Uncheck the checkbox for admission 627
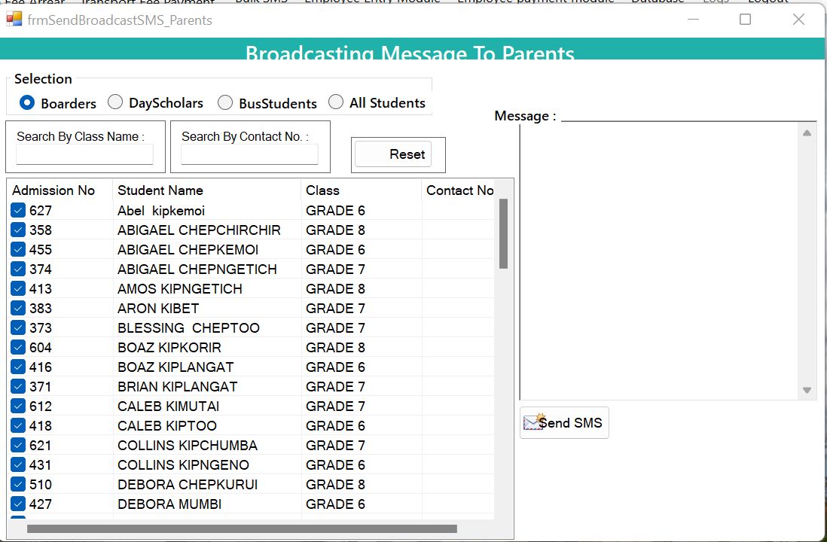827x542 pixels. coord(18,211)
